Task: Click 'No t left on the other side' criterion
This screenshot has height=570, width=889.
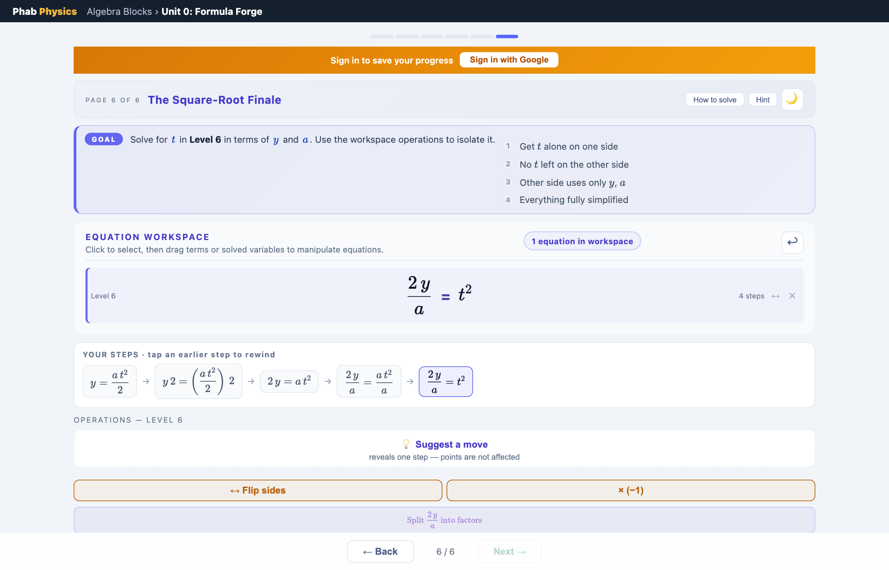Action: [574, 165]
